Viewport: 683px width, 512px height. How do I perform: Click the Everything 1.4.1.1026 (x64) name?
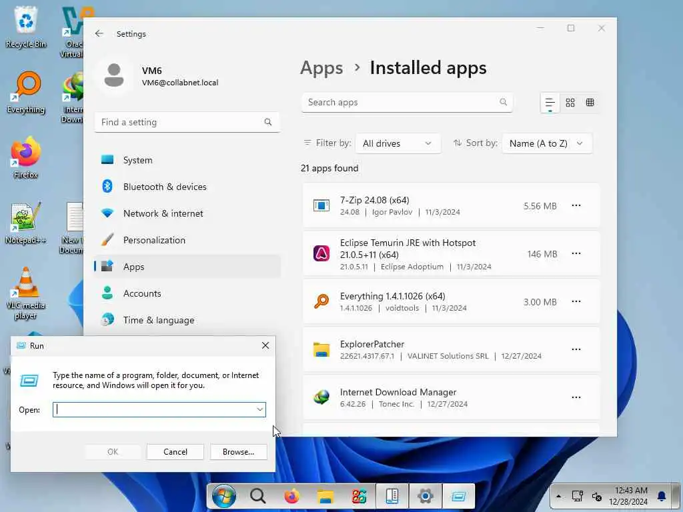(x=392, y=296)
